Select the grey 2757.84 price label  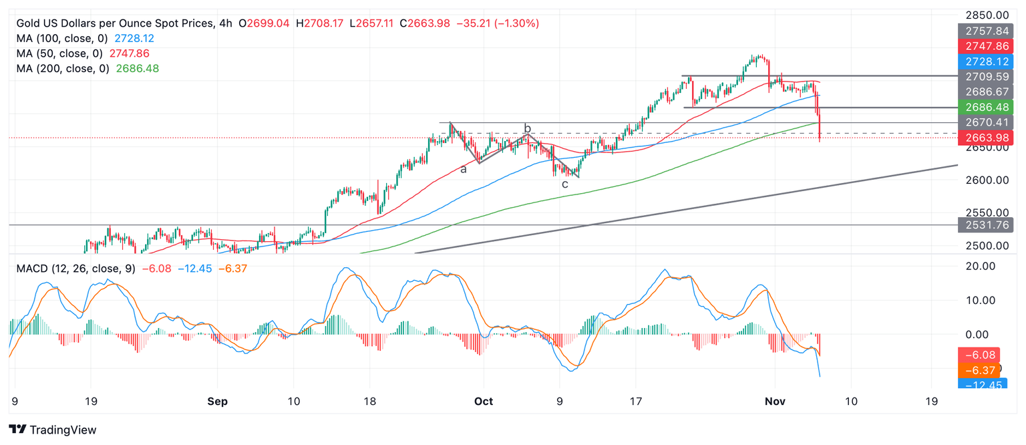(985, 31)
